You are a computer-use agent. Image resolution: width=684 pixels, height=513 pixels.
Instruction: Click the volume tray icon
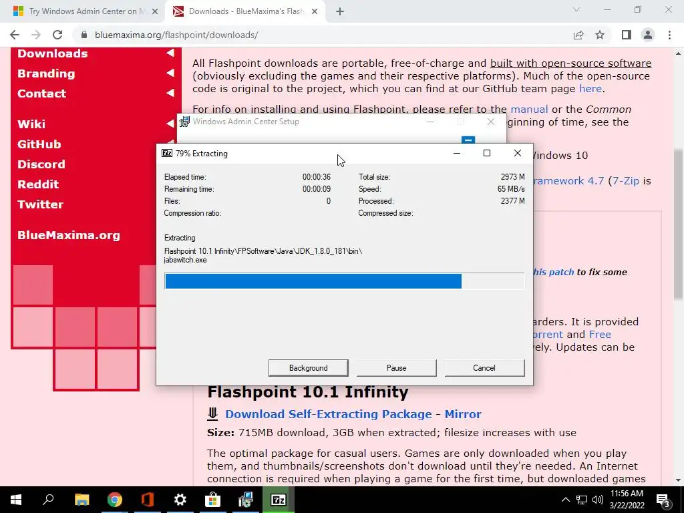pos(598,500)
